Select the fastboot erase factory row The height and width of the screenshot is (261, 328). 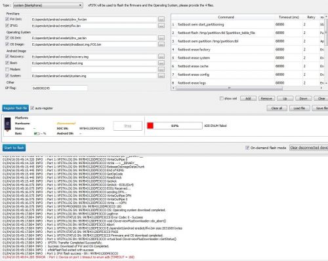(x=248, y=50)
